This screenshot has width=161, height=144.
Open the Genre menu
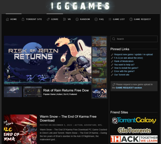[55, 19]
